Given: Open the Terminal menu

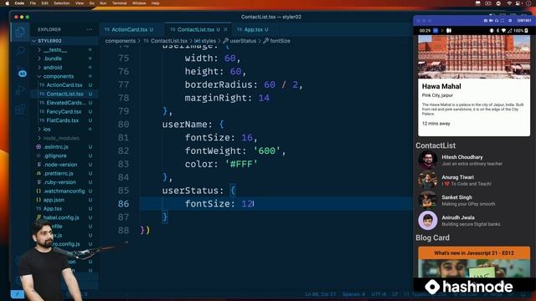Looking at the screenshot, I should point(119,3).
